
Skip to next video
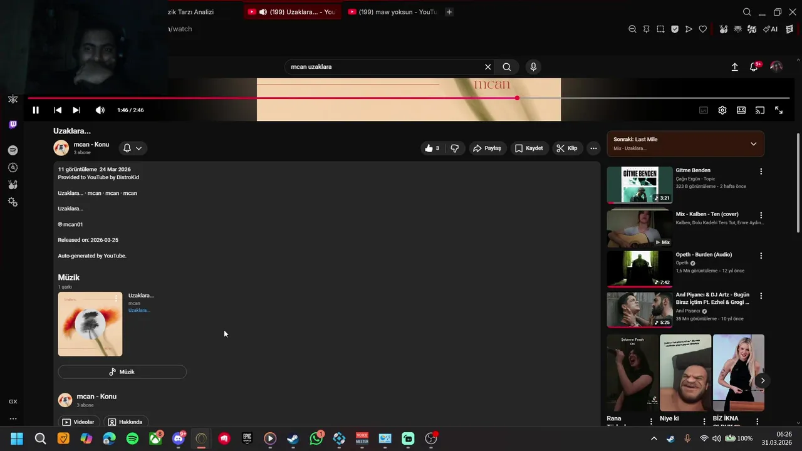coord(76,110)
